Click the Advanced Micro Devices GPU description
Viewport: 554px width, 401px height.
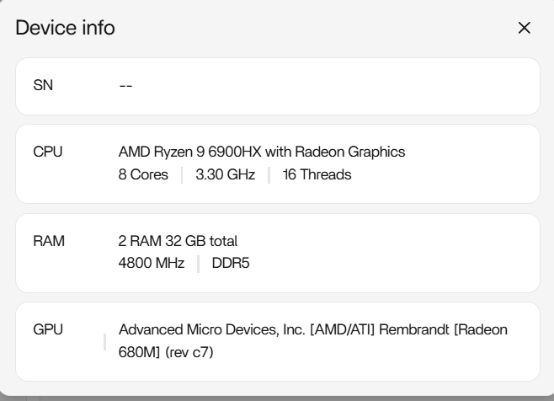click(x=312, y=329)
